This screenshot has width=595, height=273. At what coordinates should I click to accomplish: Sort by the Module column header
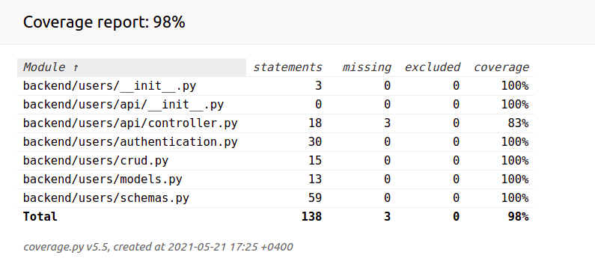(132, 67)
